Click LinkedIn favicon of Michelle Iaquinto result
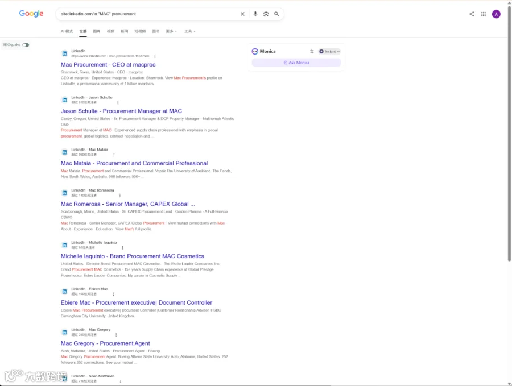The width and height of the screenshot is (512, 386). coord(65,245)
